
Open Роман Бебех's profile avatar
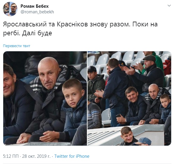coord(10,9)
